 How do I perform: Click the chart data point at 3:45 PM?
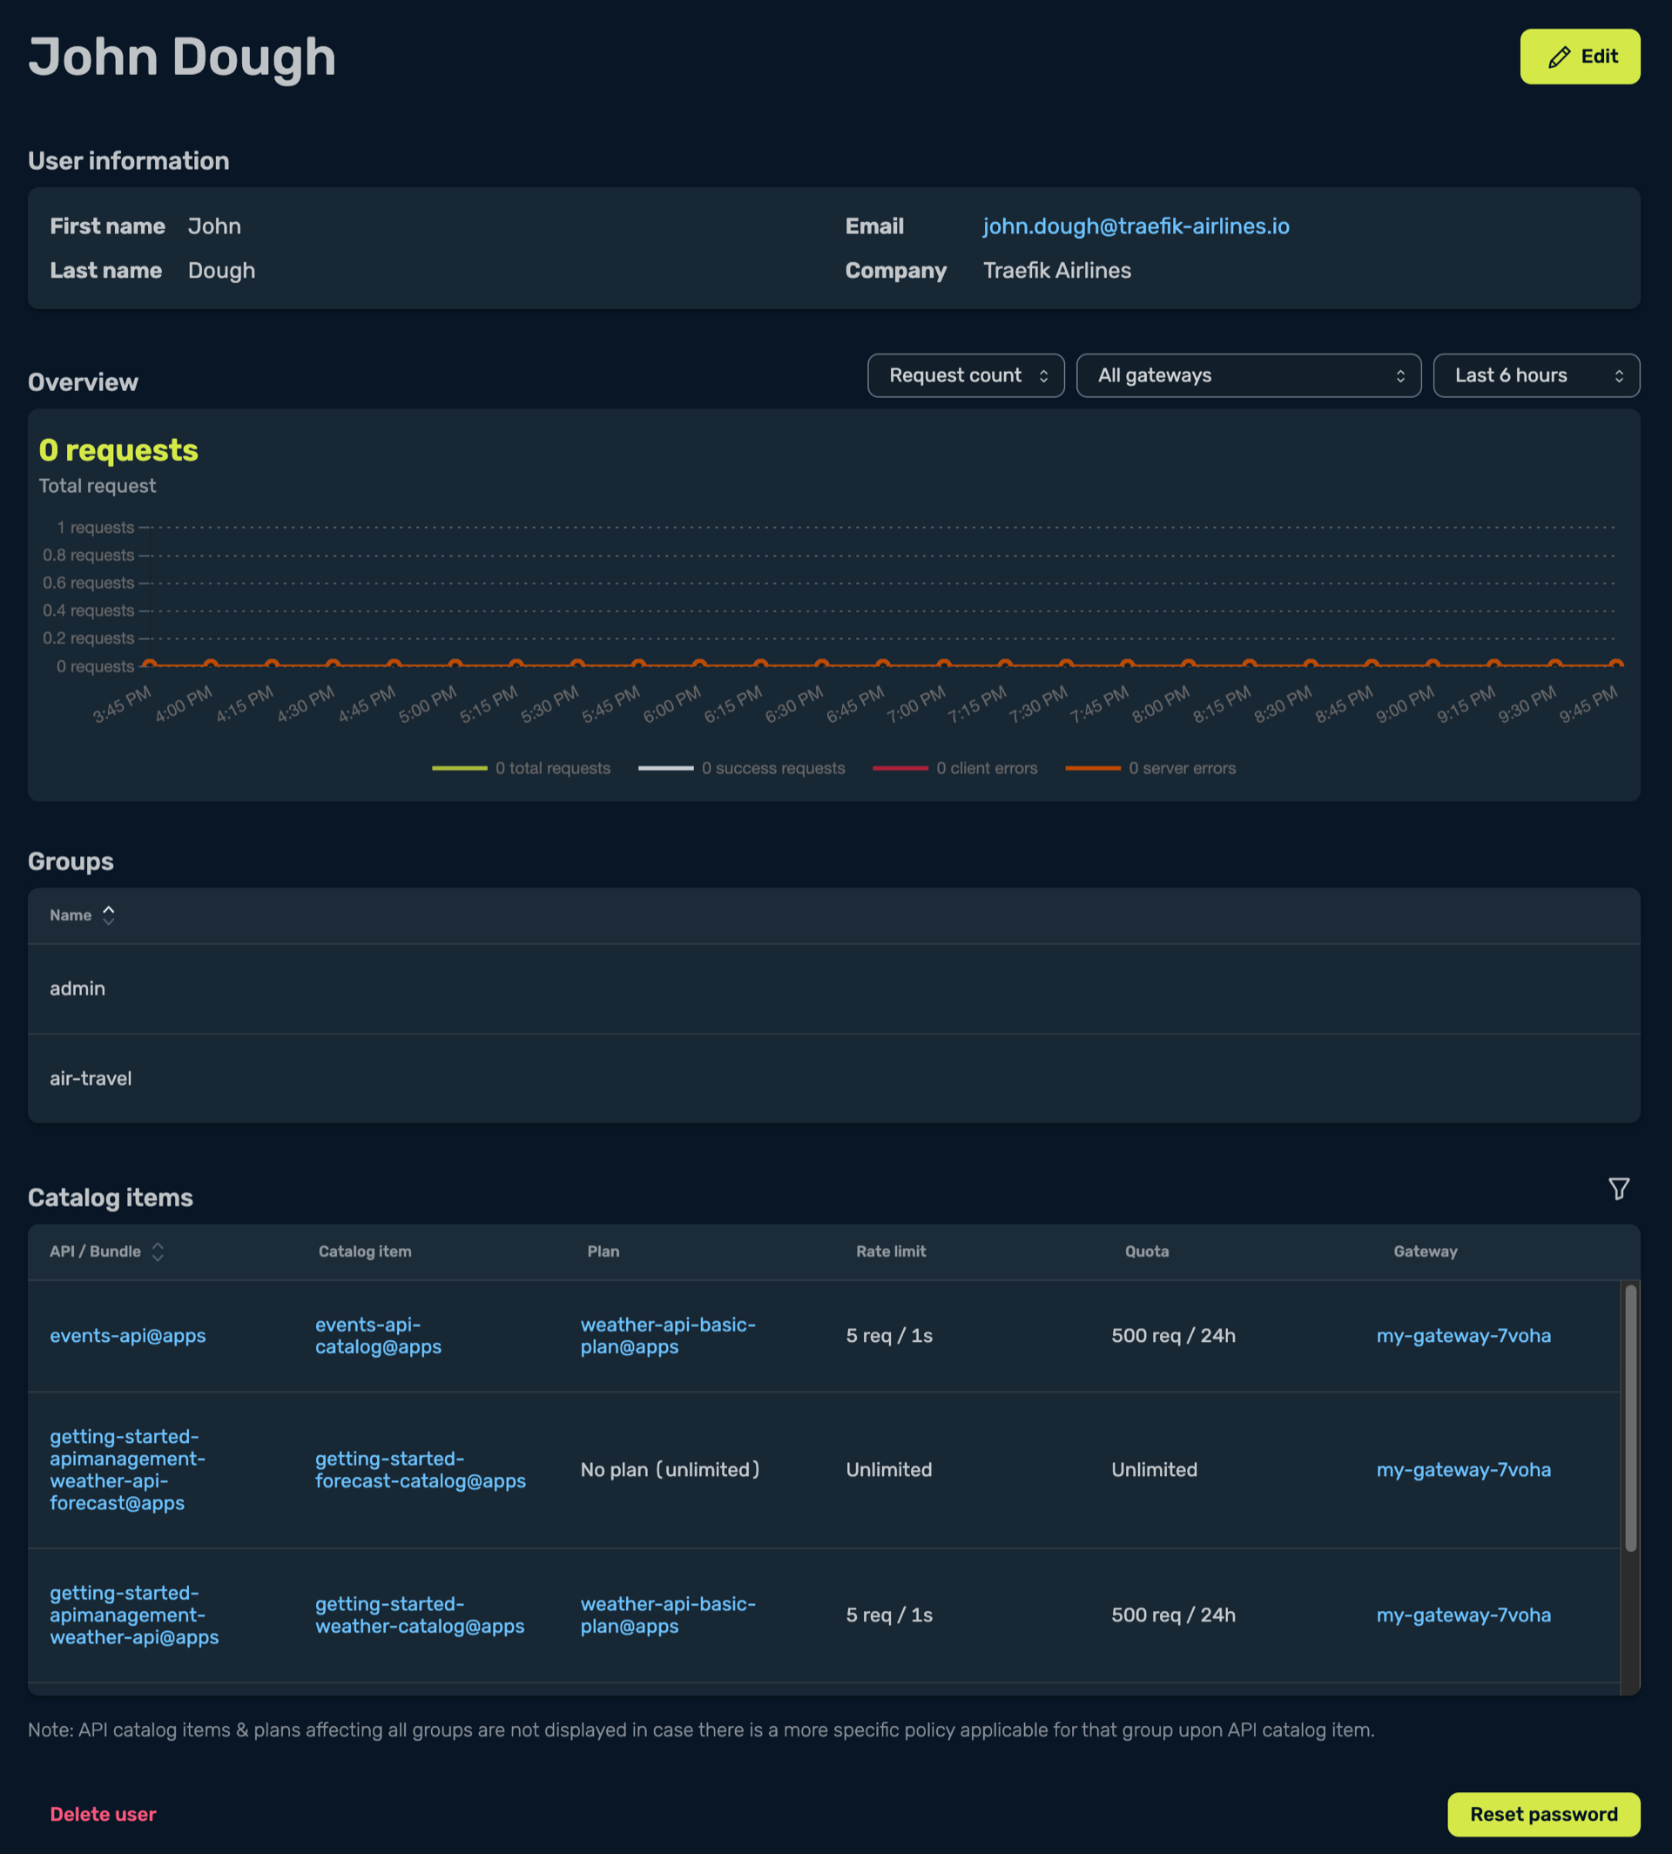point(150,664)
